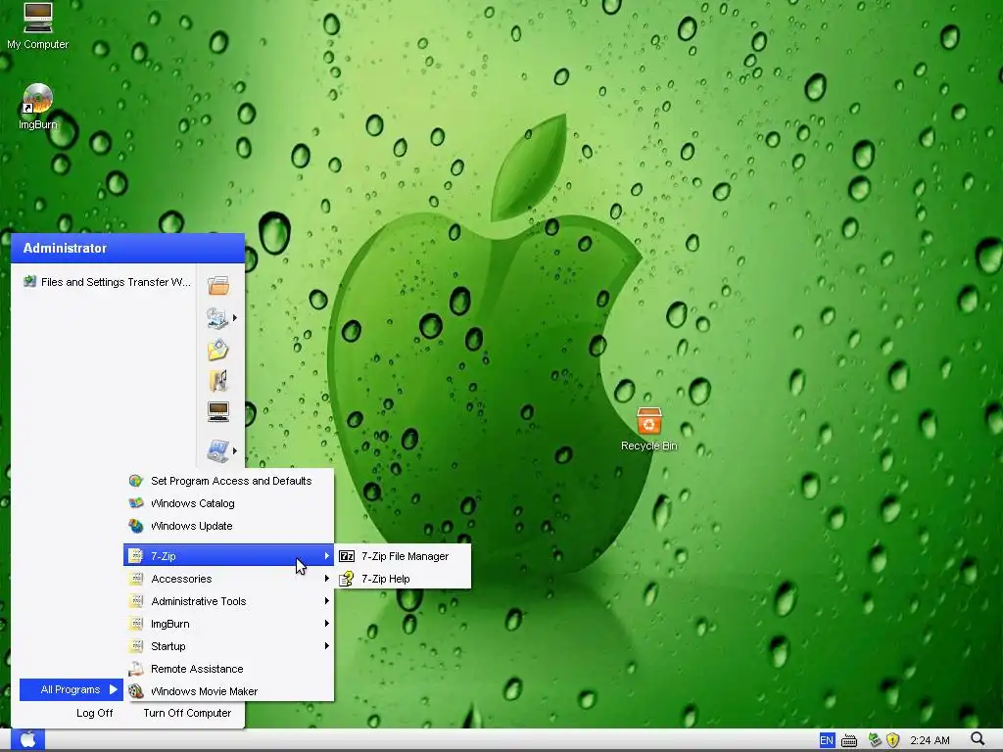The image size is (1003, 752).
Task: Click the Windows Catalog icon
Action: tap(135, 503)
